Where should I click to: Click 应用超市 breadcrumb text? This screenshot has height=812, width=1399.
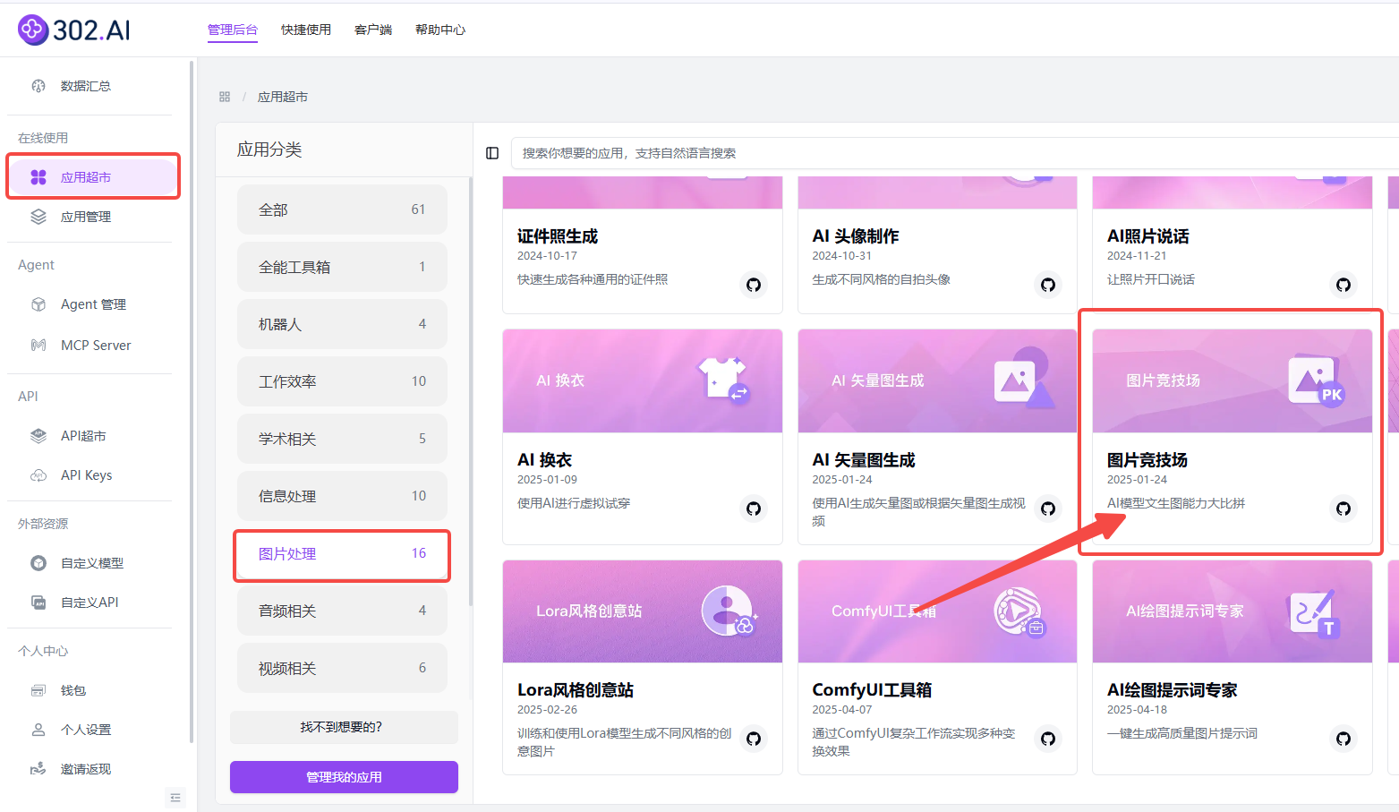283,97
